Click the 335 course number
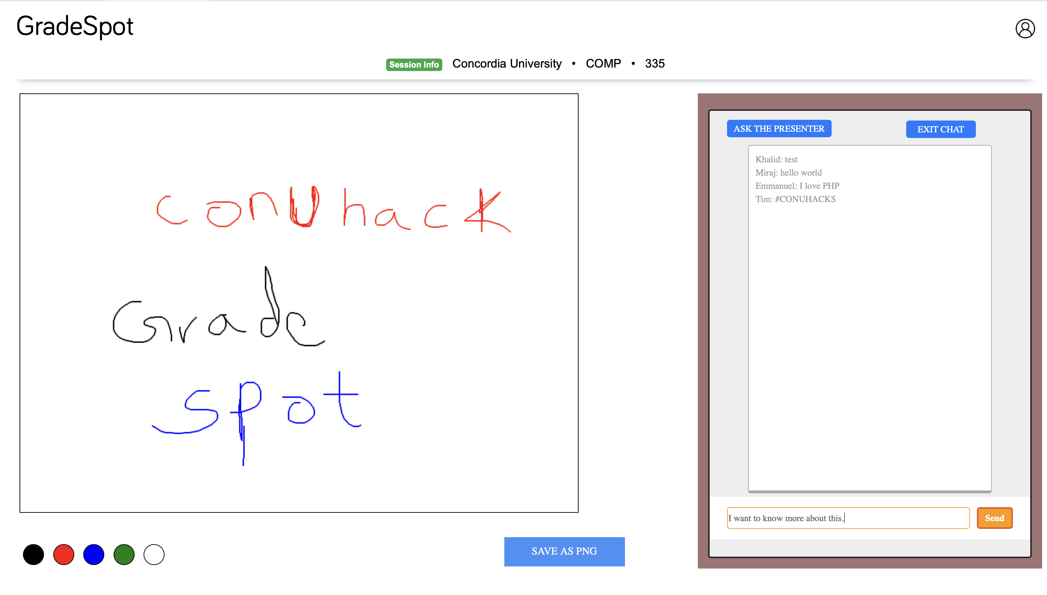The width and height of the screenshot is (1047, 595). [x=654, y=64]
